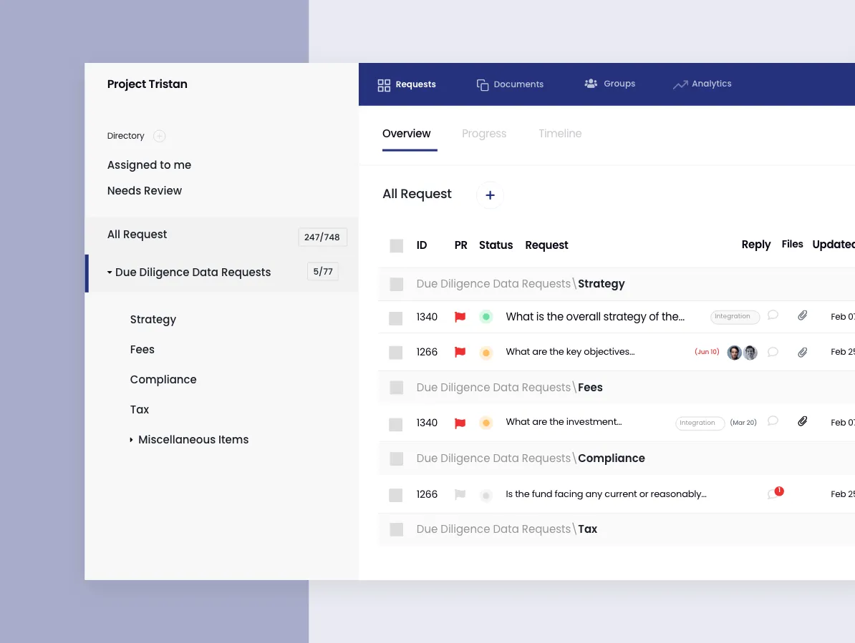Click red flag on key objectives row
This screenshot has height=643, width=855.
tap(460, 353)
